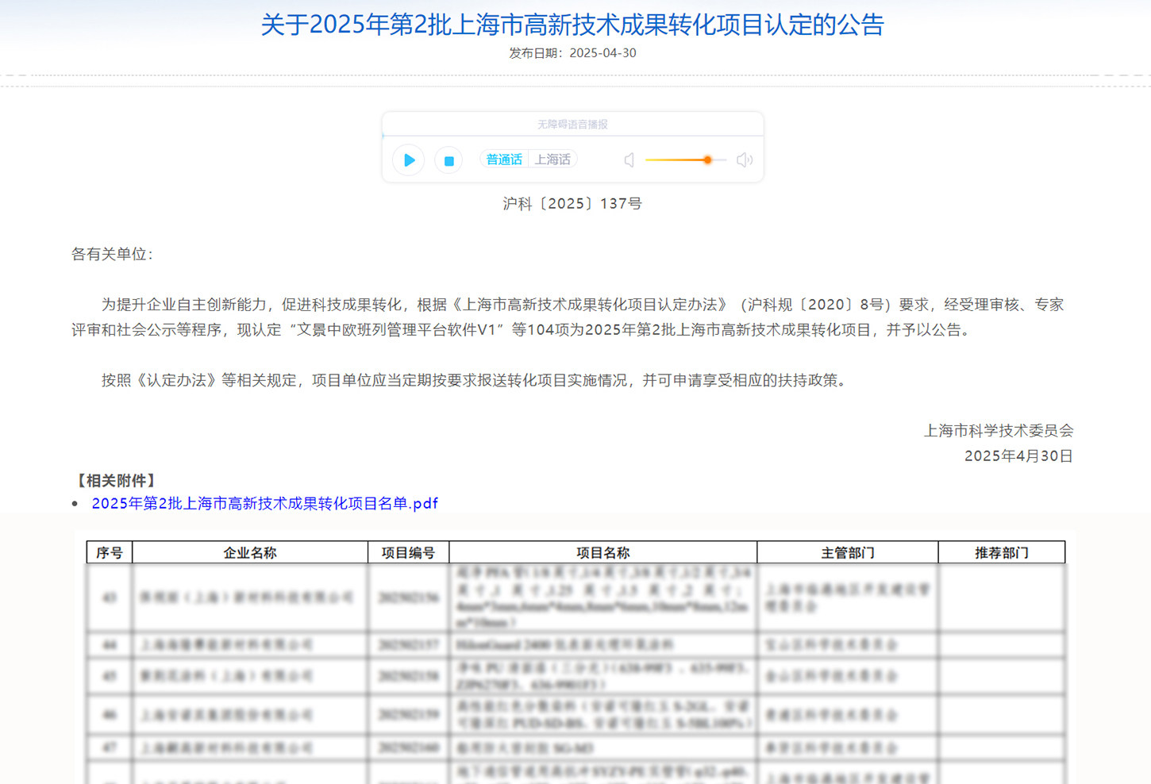Switch narration language to 上海话

coord(552,159)
